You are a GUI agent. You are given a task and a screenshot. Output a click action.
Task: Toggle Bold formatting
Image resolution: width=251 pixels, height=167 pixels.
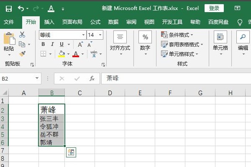point(43,44)
